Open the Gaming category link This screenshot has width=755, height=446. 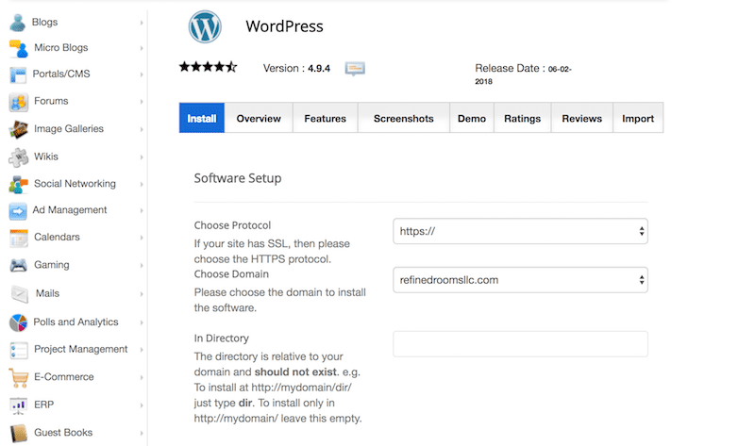(52, 265)
